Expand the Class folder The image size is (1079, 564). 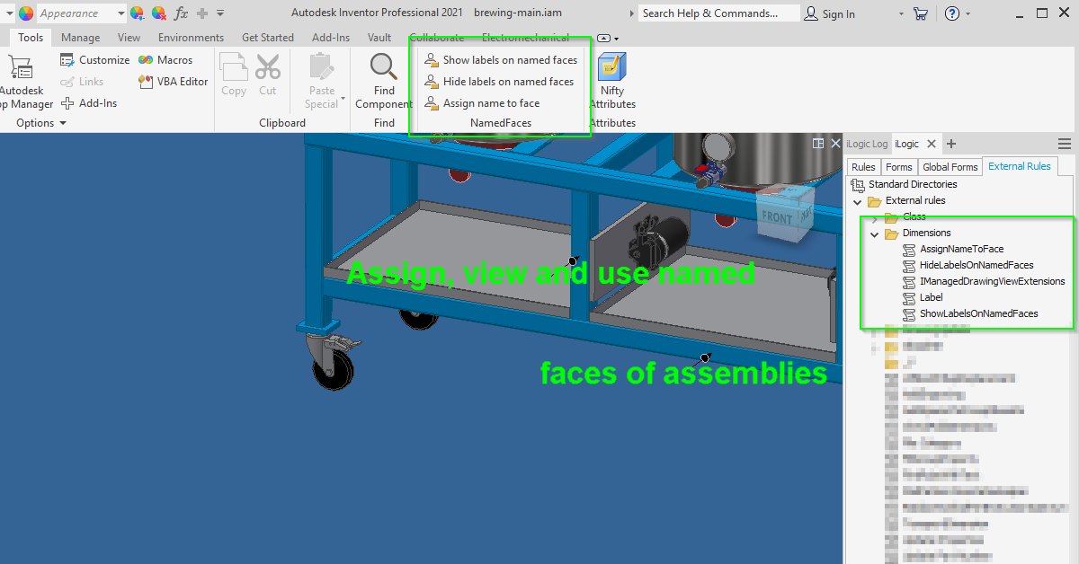[x=874, y=217]
